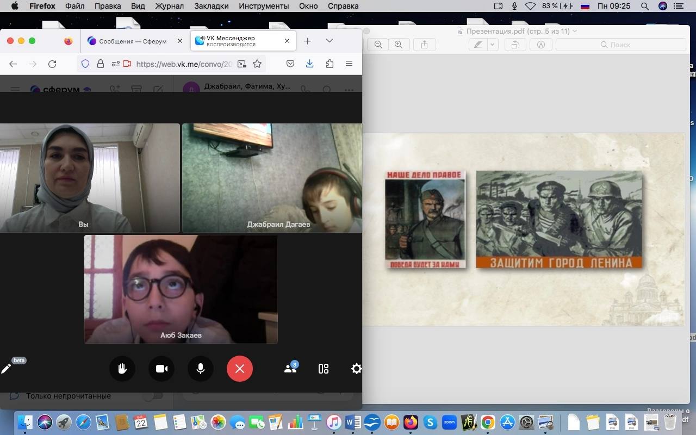The width and height of the screenshot is (696, 435).
Task: Open call participants list
Action: point(290,369)
